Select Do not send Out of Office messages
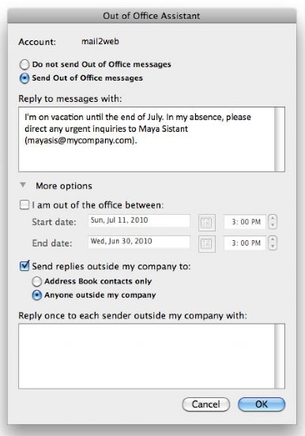The height and width of the screenshot is (436, 305). pyautogui.click(x=24, y=65)
